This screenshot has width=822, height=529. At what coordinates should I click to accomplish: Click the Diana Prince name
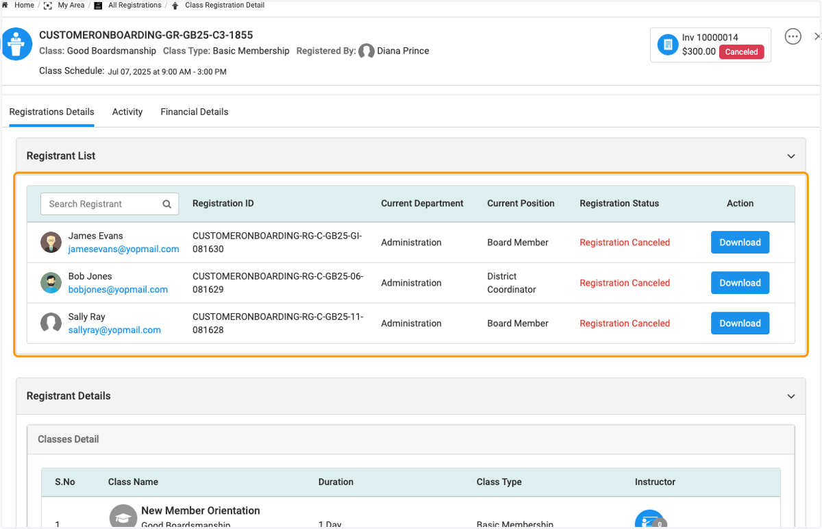(x=403, y=51)
